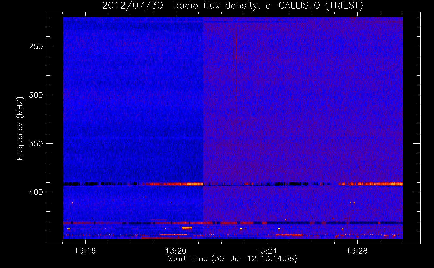This screenshot has height=268, width=434.
Task: Click the y-axis label "Frequency (MHZ)"
Action: tap(20, 129)
